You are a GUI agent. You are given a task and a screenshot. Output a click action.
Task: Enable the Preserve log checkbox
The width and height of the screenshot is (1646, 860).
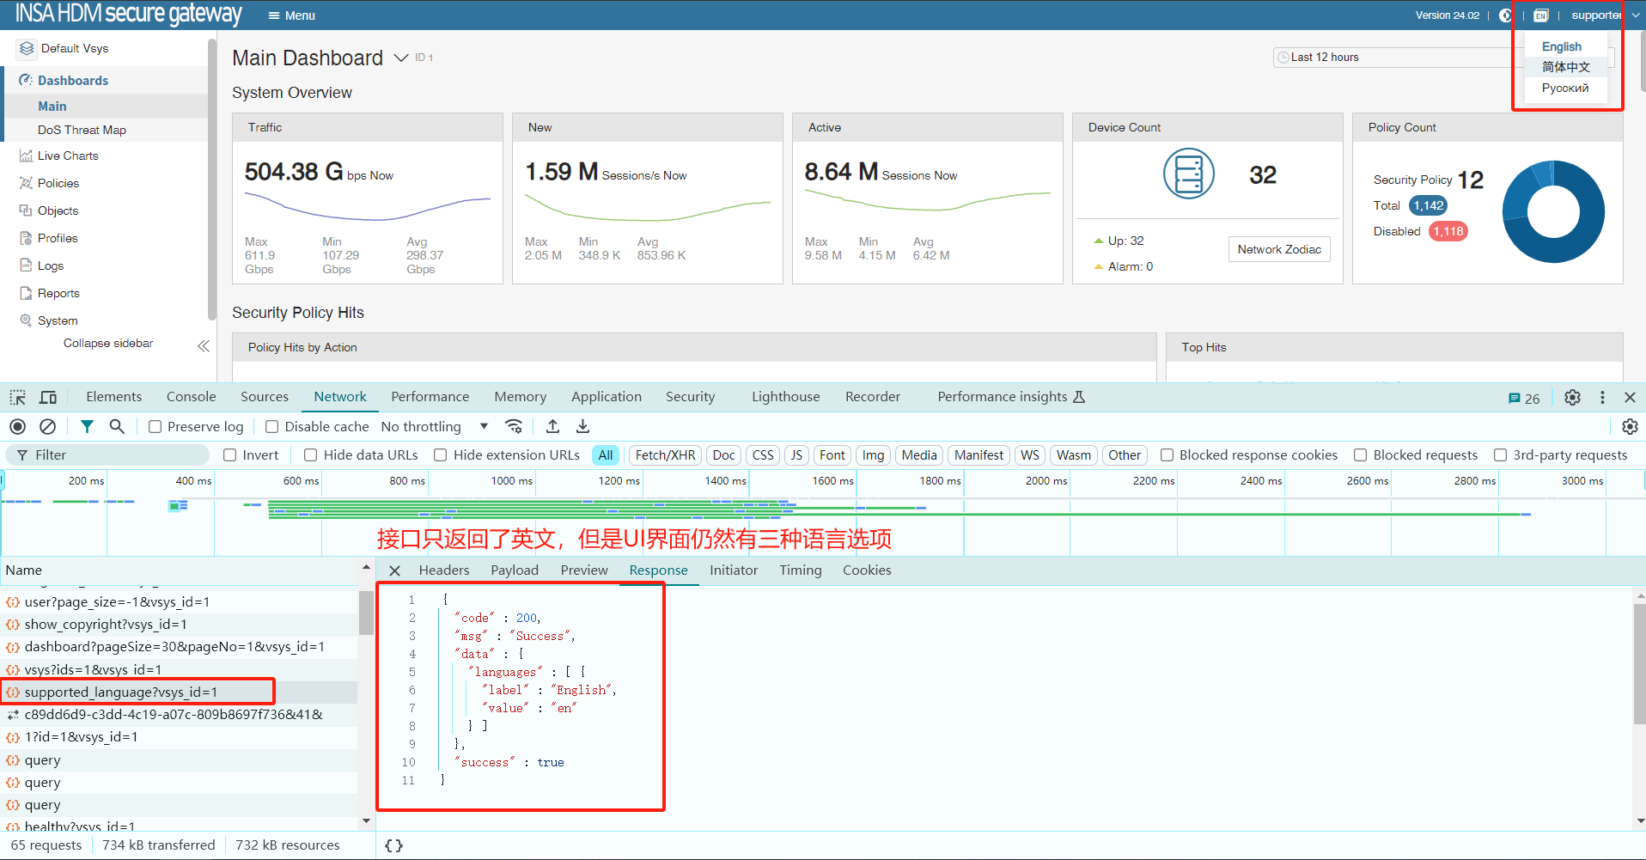pyautogui.click(x=155, y=427)
